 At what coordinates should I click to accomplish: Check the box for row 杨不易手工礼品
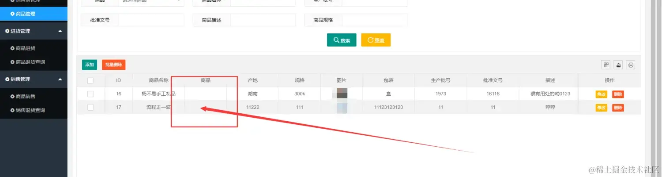tap(90, 94)
